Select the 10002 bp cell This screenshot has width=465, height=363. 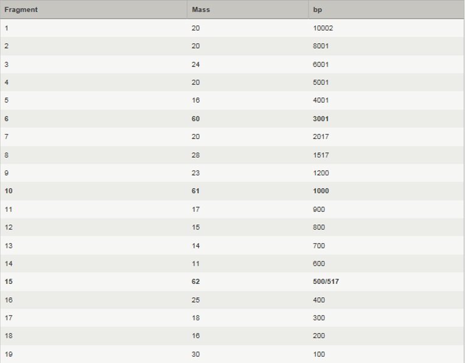click(x=323, y=28)
